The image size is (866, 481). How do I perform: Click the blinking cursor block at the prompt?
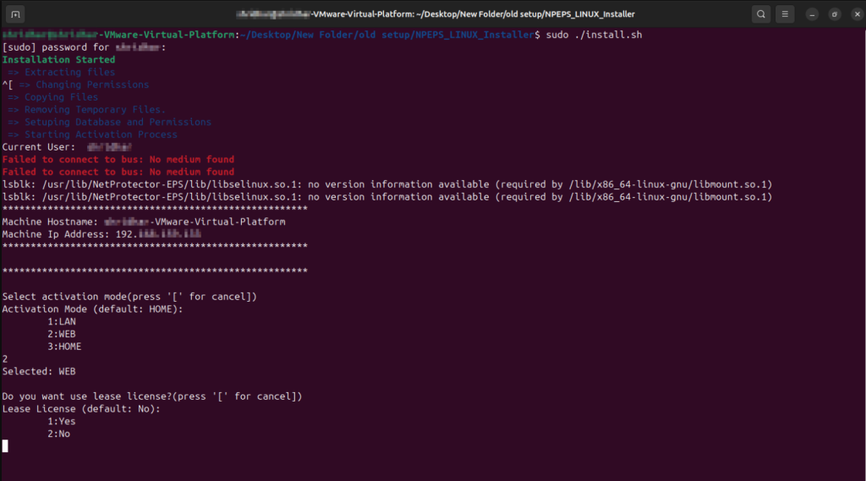click(x=5, y=445)
